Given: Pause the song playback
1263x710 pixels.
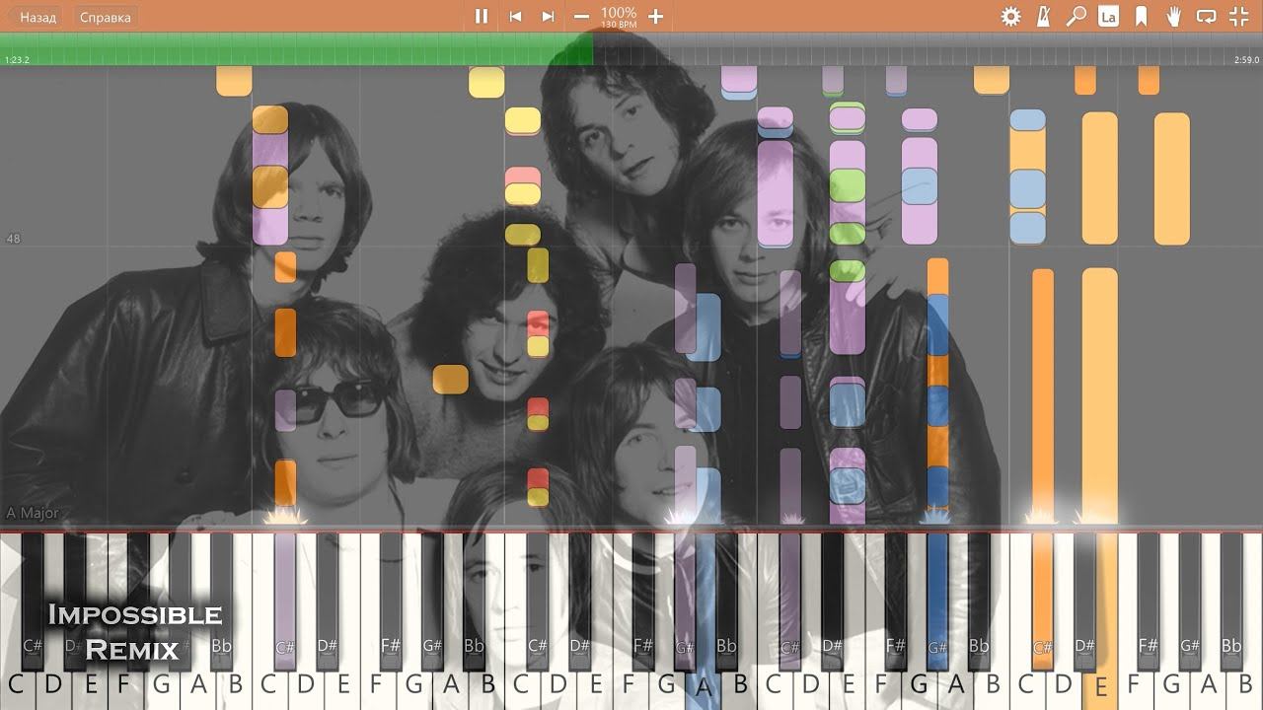Looking at the screenshot, I should pyautogui.click(x=482, y=16).
